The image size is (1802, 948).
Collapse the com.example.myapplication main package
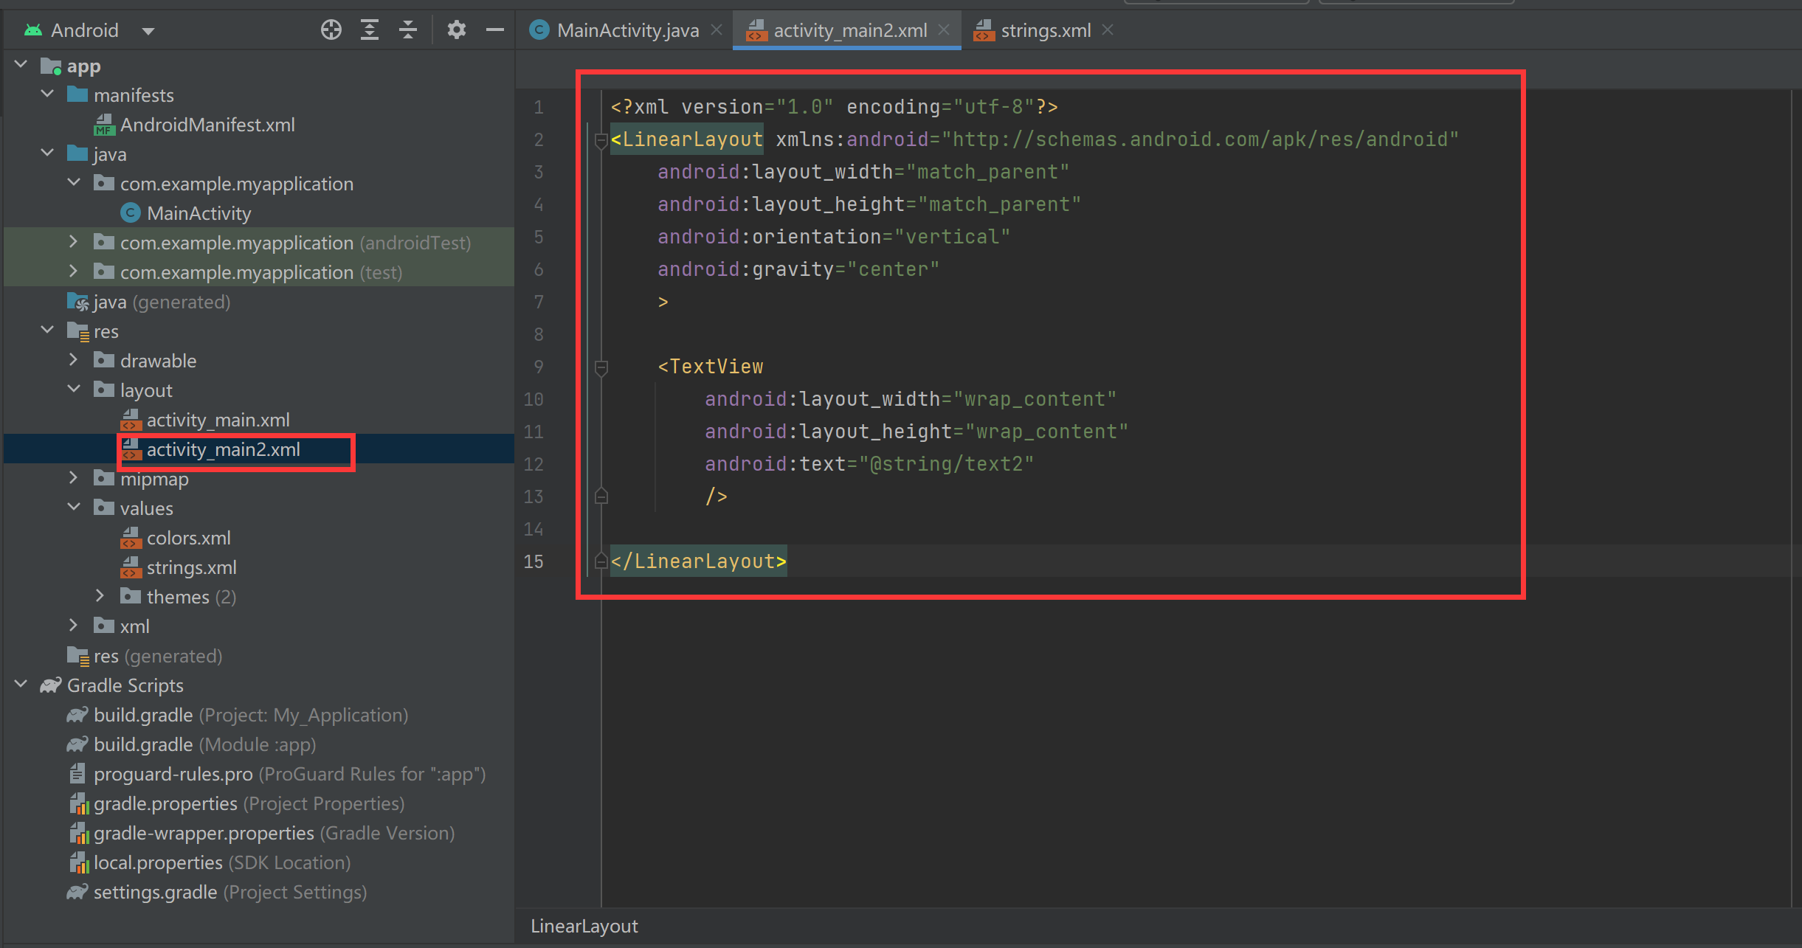[x=75, y=183]
